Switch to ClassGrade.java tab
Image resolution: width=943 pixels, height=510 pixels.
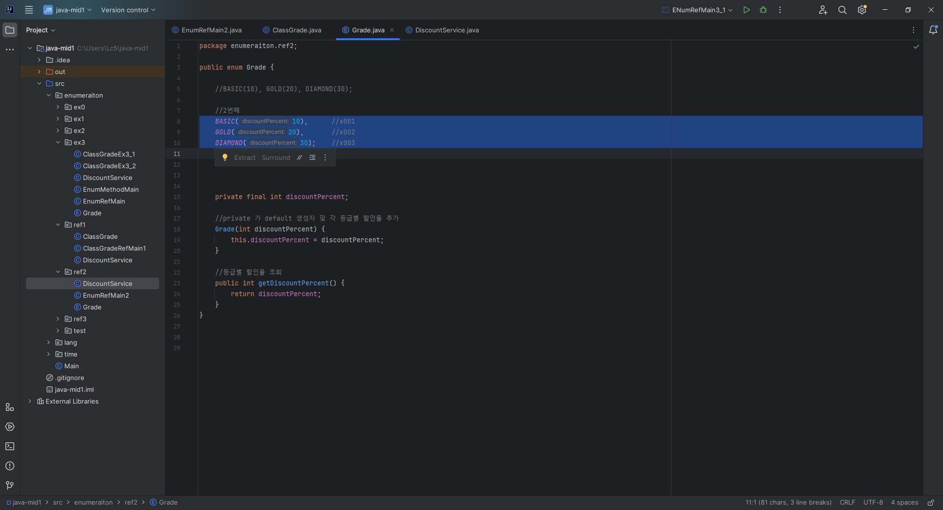[292, 30]
